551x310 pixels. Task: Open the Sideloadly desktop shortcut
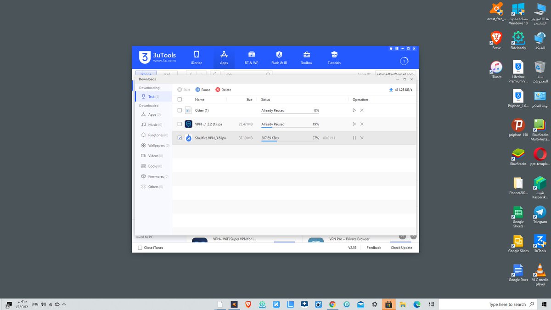(518, 41)
